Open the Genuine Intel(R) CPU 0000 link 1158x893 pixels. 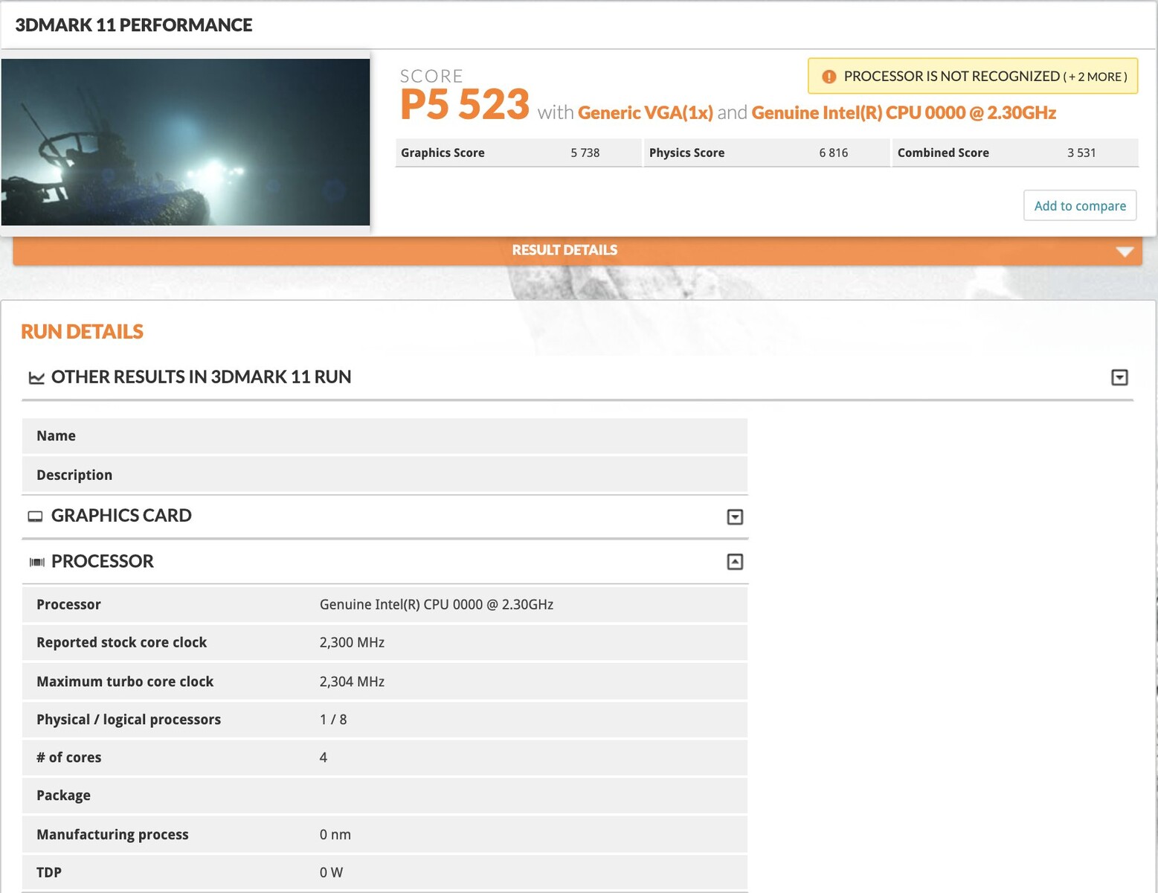click(x=904, y=112)
